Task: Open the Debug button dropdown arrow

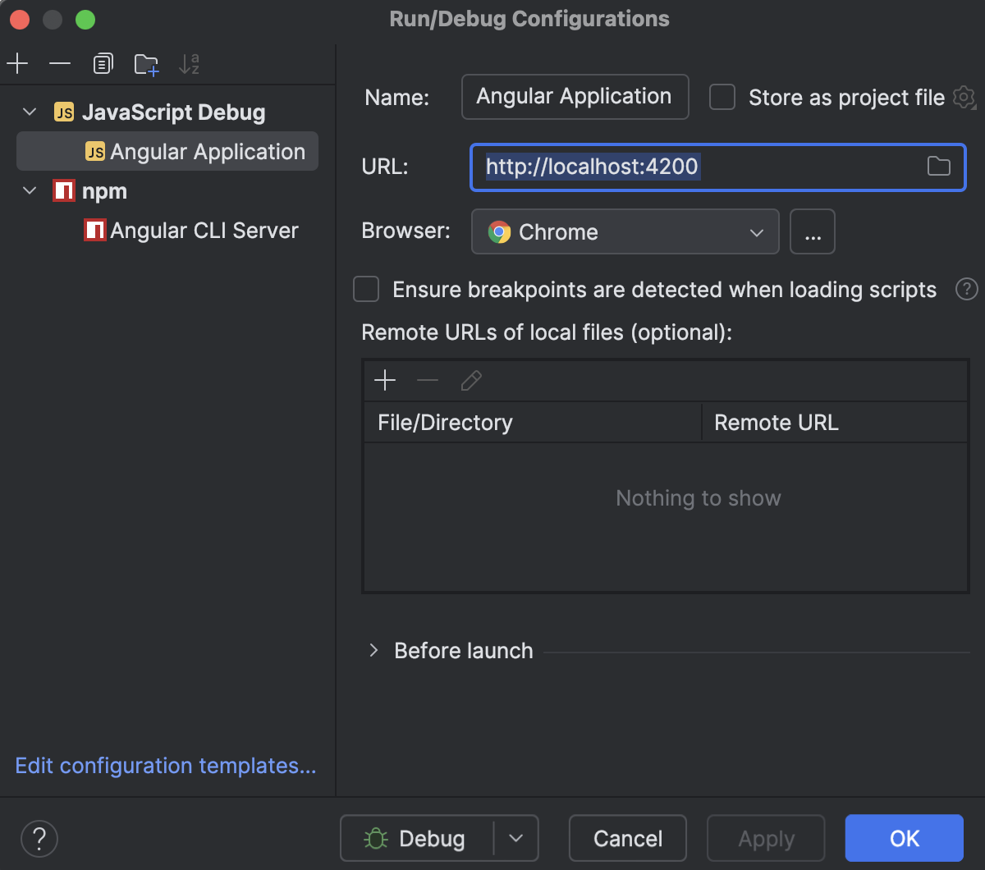Action: (516, 838)
